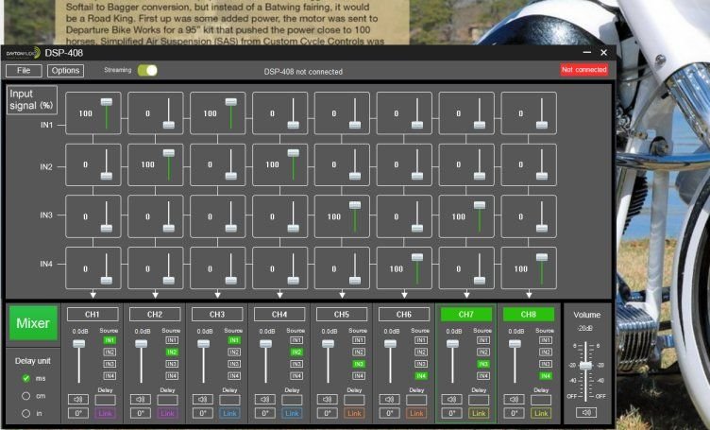Mute CH5 using its speaker icon
The width and height of the screenshot is (710, 430).
pos(328,399)
